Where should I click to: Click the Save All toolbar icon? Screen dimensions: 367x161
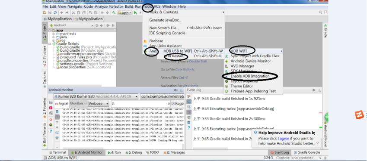click(50, 12)
